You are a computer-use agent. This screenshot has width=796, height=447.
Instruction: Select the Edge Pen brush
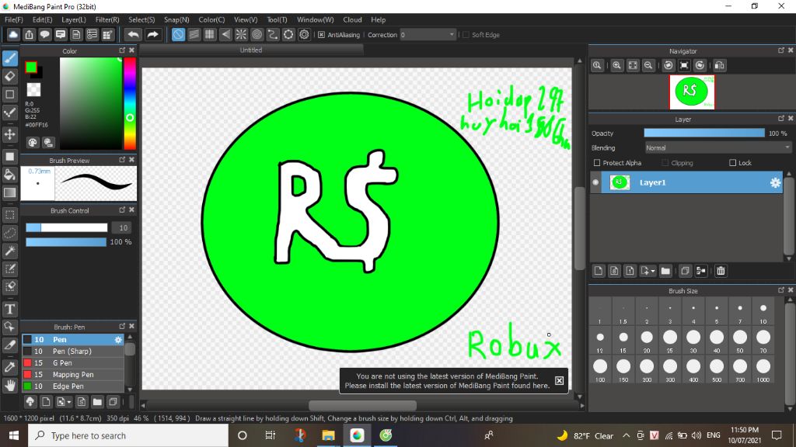pyautogui.click(x=72, y=386)
